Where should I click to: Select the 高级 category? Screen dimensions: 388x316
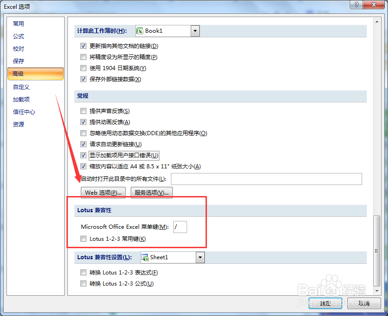click(36, 74)
